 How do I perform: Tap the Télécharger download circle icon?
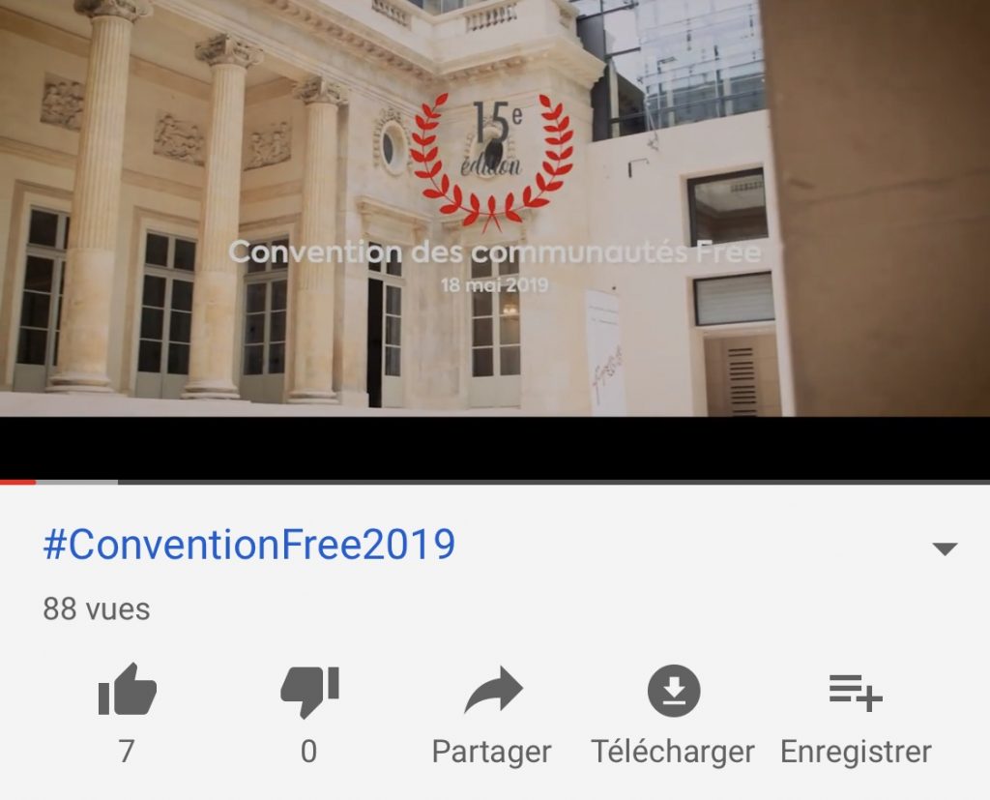(674, 690)
